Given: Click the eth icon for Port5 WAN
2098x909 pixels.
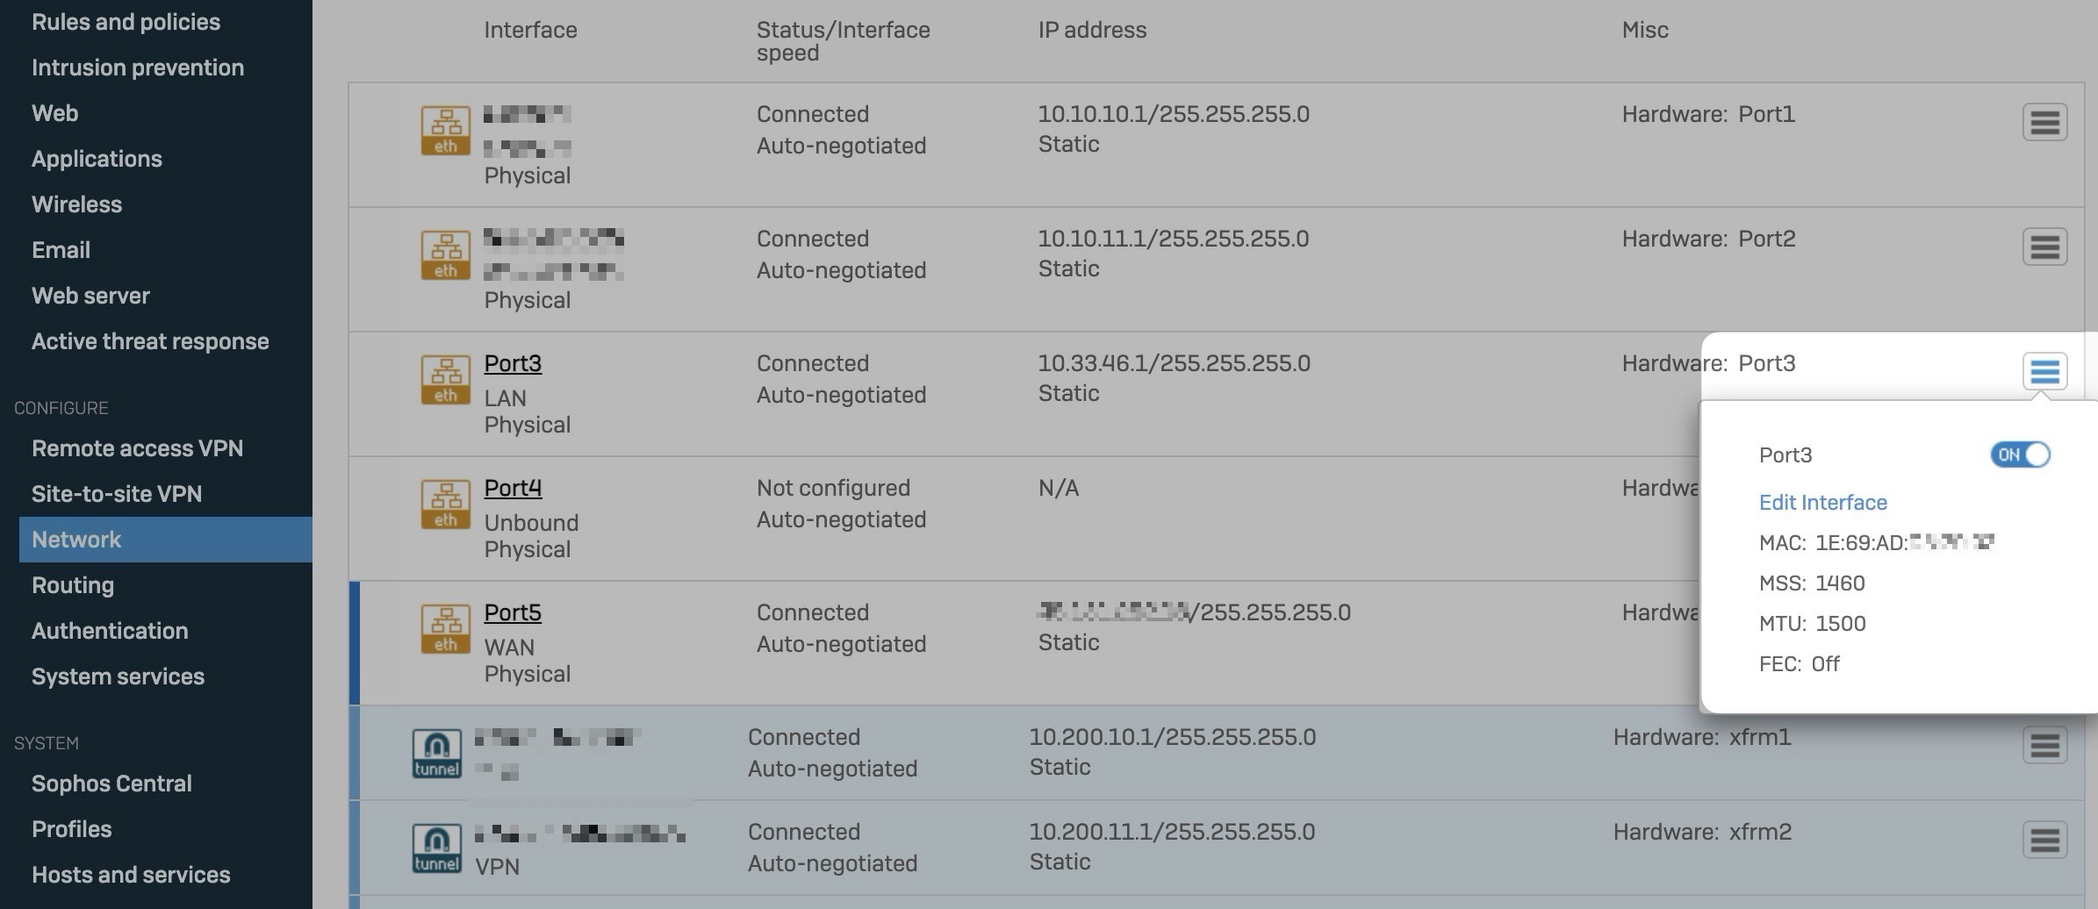Looking at the screenshot, I should coord(445,628).
